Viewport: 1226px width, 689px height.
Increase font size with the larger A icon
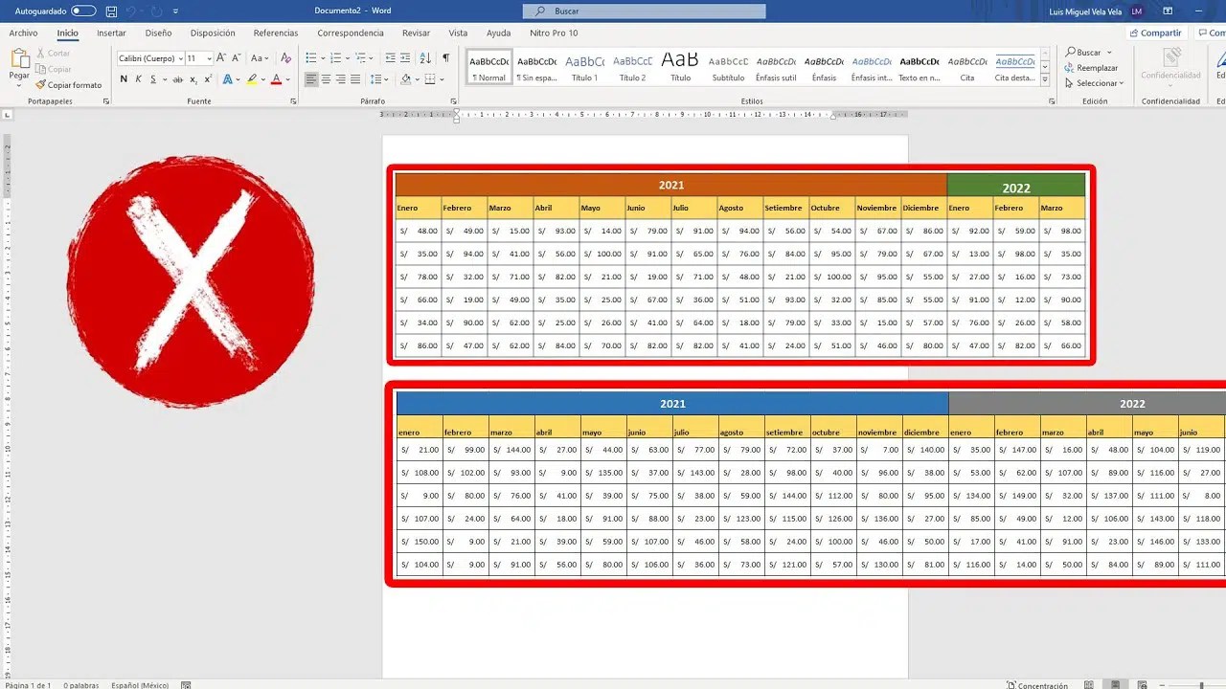(221, 58)
